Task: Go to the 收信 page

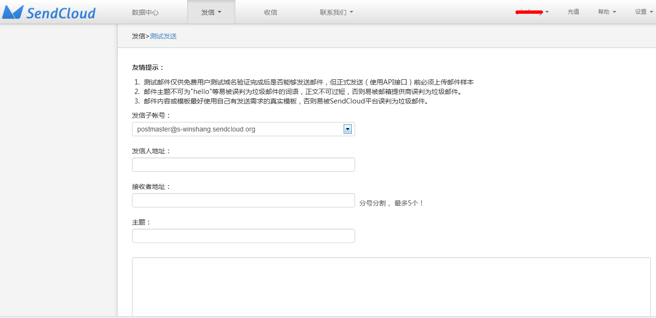Action: pyautogui.click(x=271, y=12)
